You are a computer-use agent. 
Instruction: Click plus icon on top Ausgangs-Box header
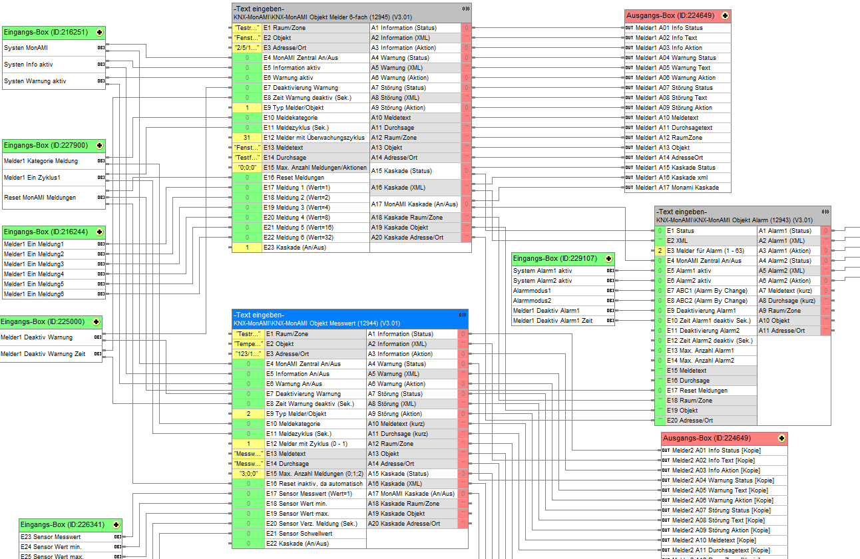[725, 15]
